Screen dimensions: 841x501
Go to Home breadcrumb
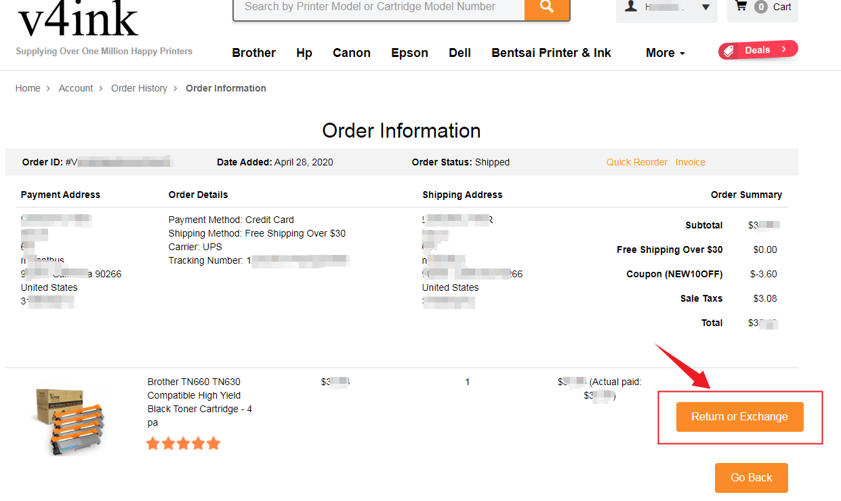(x=28, y=88)
